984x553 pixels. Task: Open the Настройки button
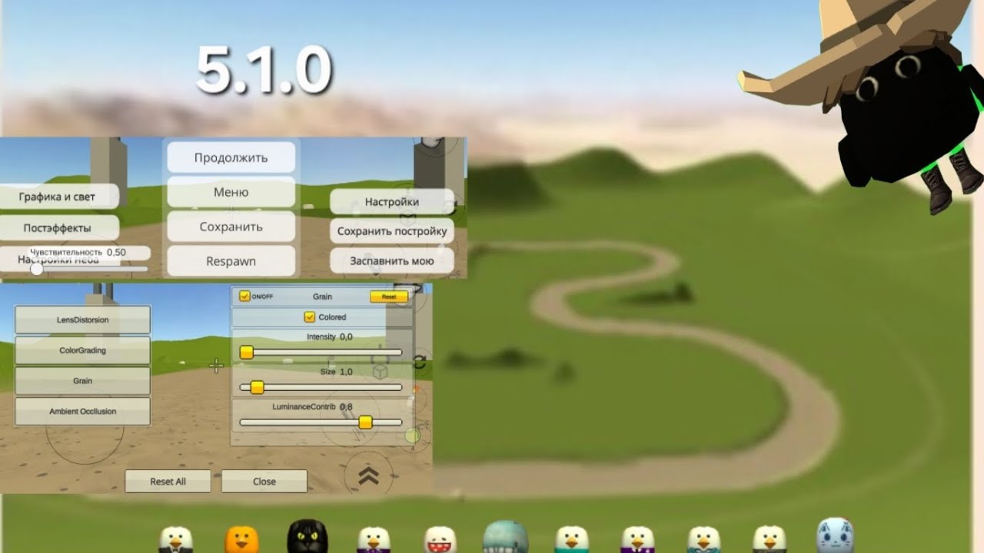[392, 202]
